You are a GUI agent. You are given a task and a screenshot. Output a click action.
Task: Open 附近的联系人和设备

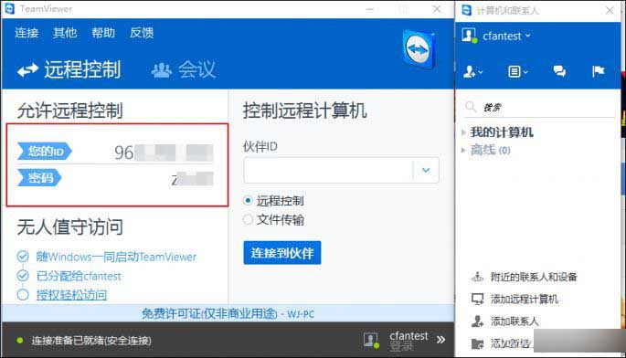(x=534, y=277)
